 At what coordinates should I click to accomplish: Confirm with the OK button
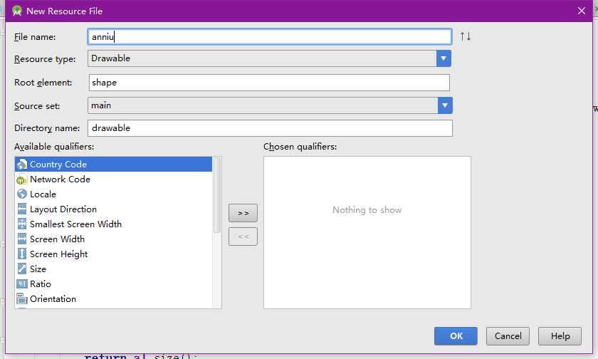point(456,336)
